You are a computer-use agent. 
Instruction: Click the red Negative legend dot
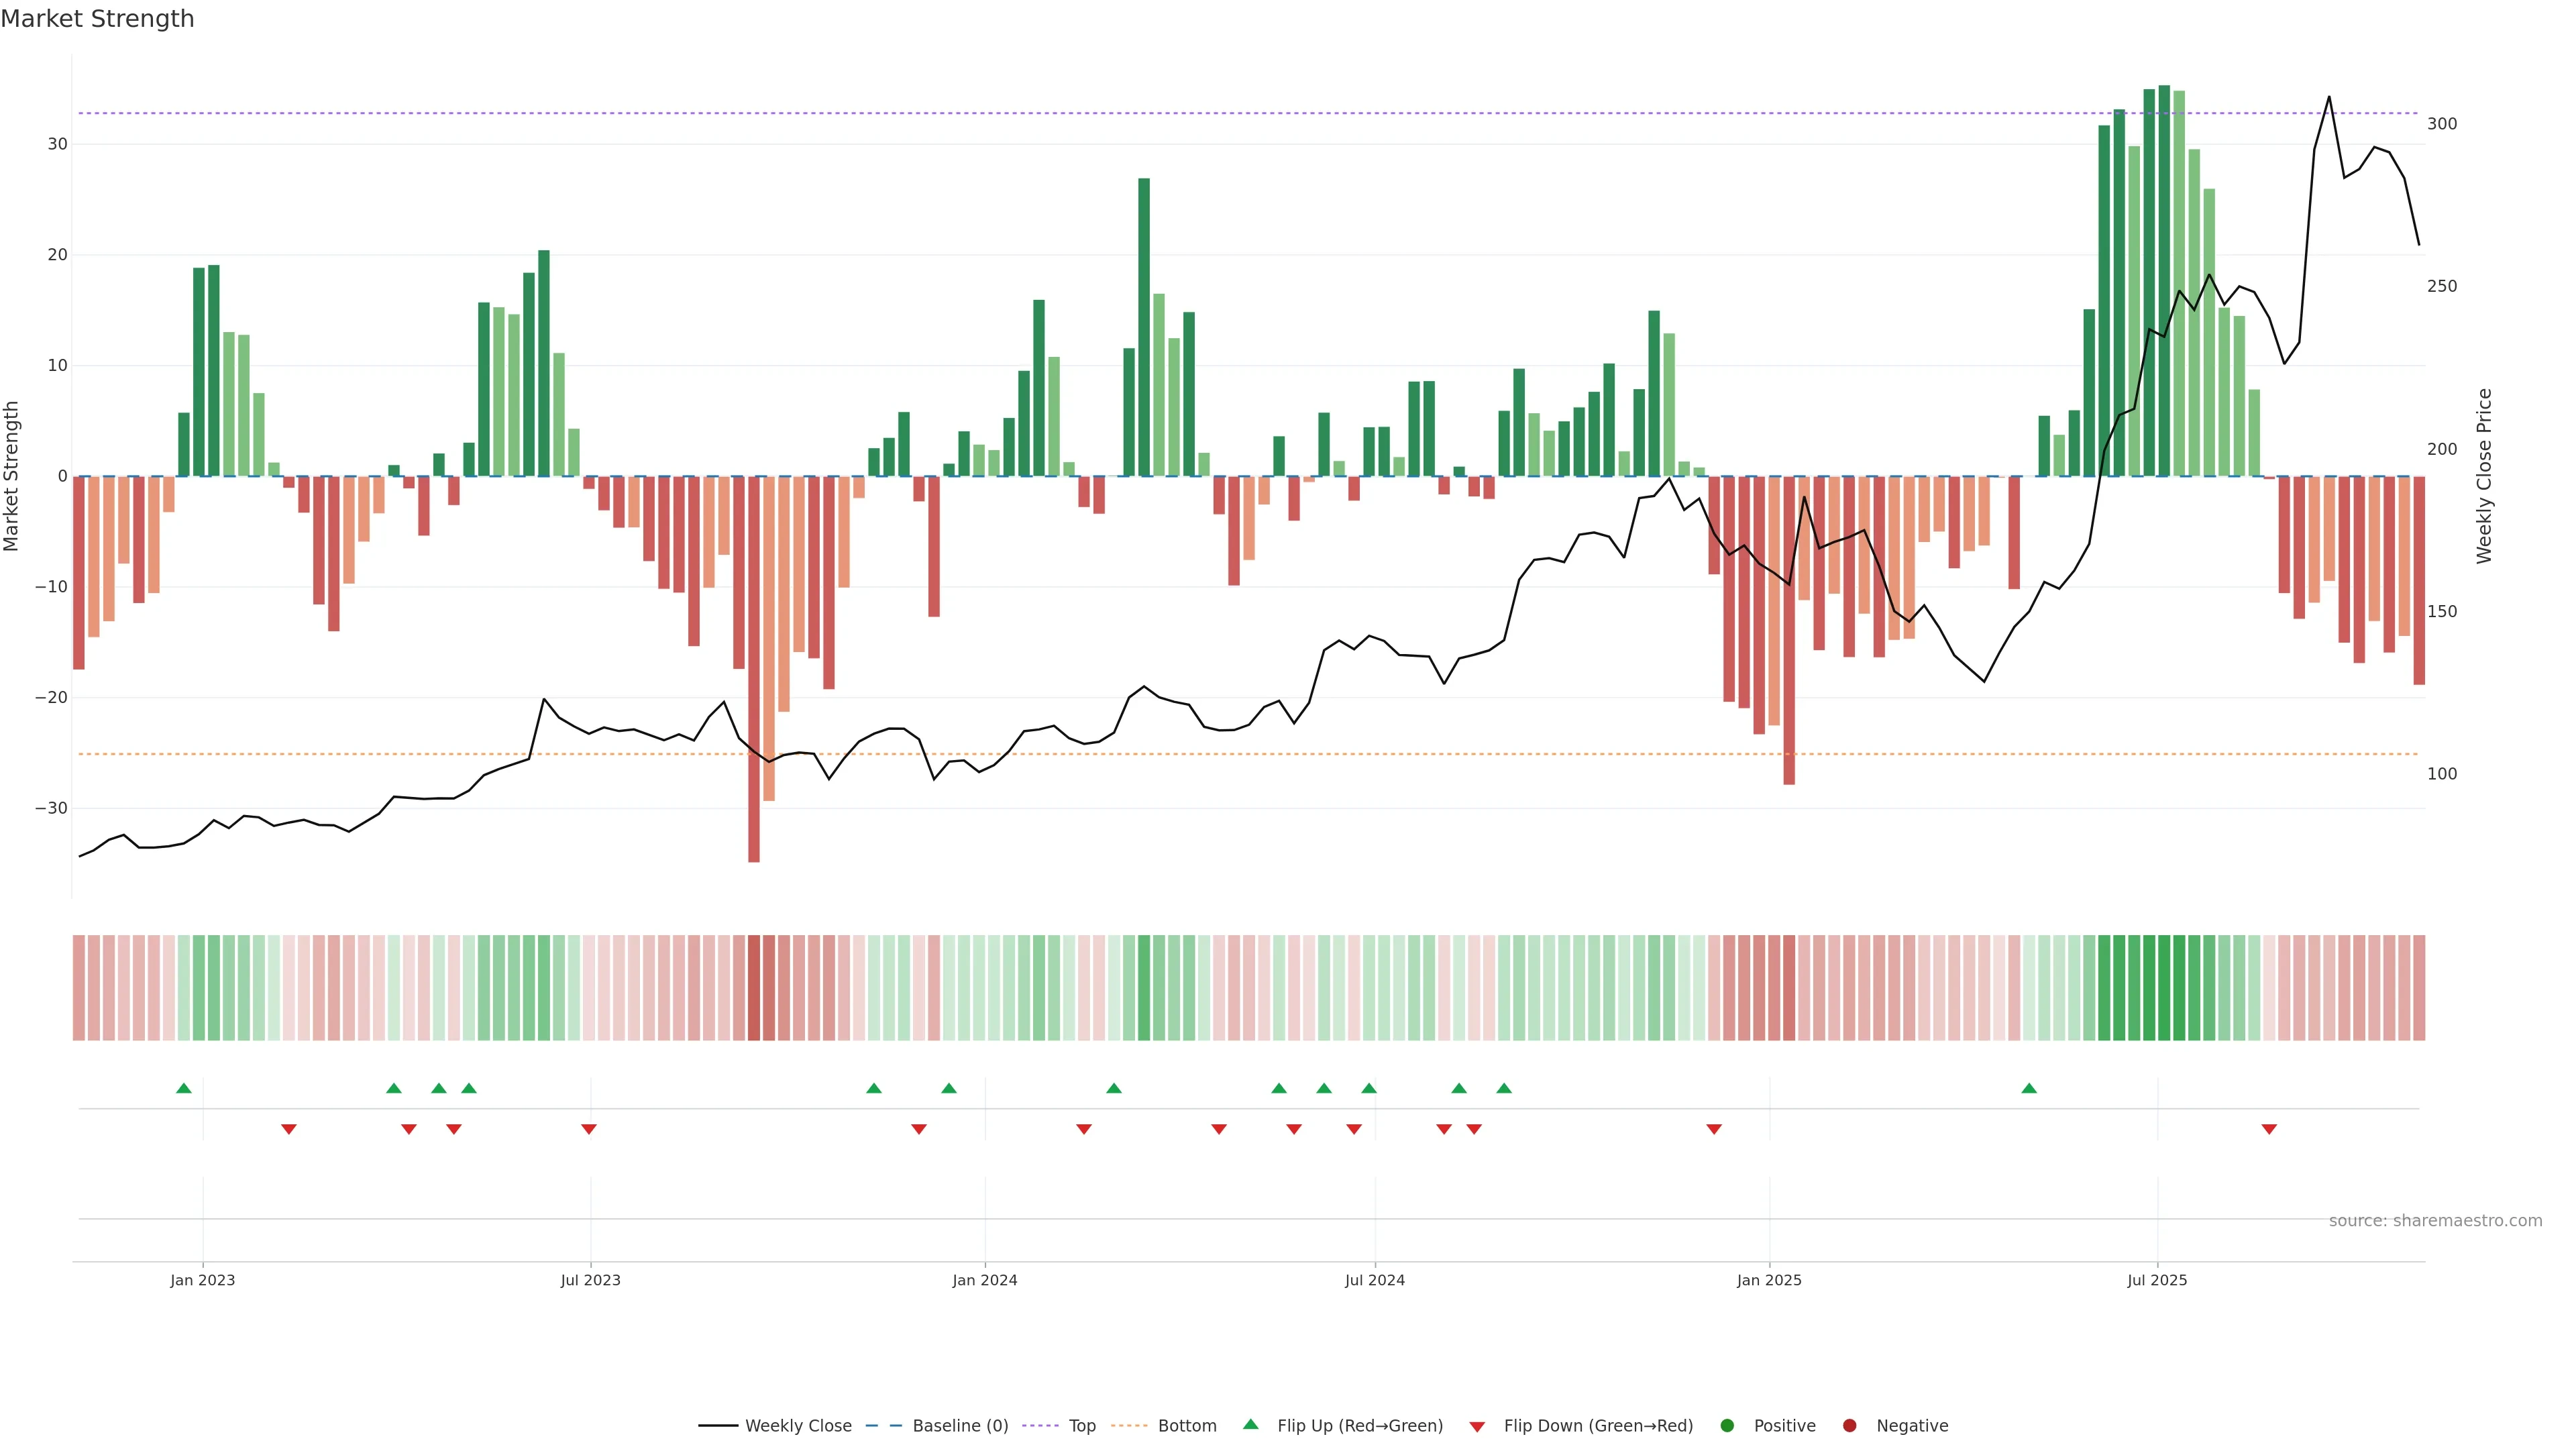click(x=1849, y=1426)
